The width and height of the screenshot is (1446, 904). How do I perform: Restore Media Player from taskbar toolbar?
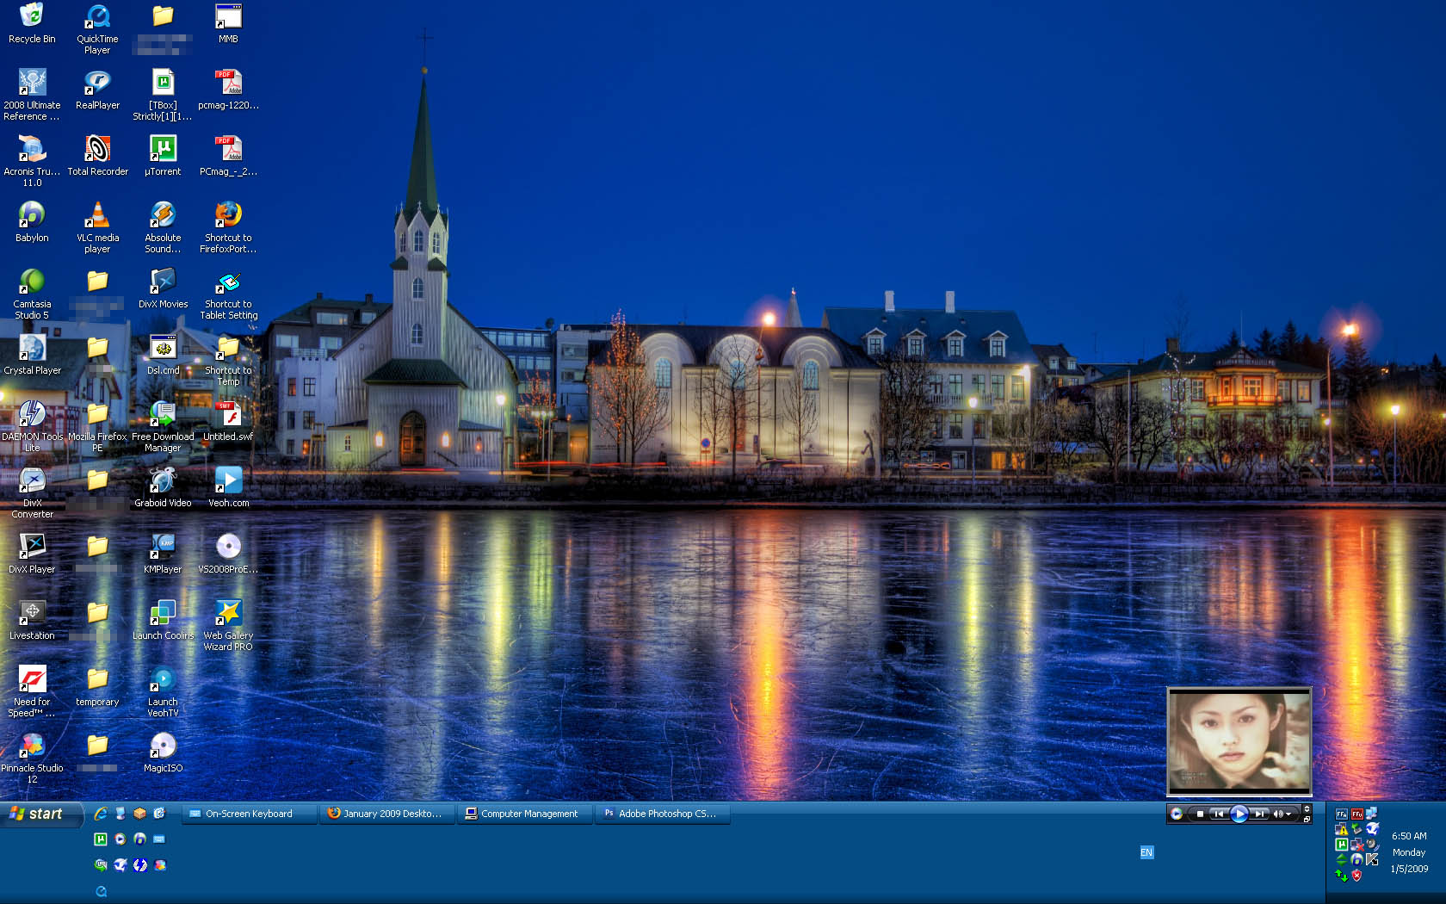(1307, 819)
